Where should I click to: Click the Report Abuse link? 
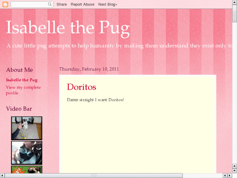[82, 4]
